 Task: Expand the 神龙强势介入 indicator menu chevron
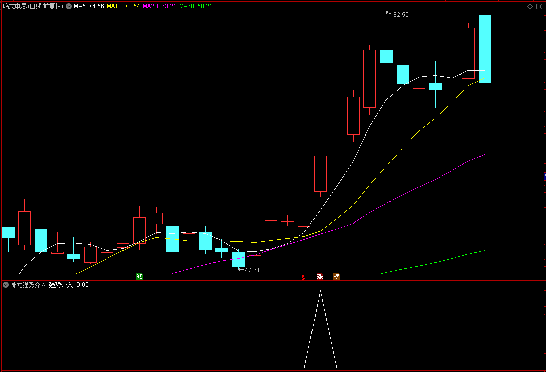point(6,285)
